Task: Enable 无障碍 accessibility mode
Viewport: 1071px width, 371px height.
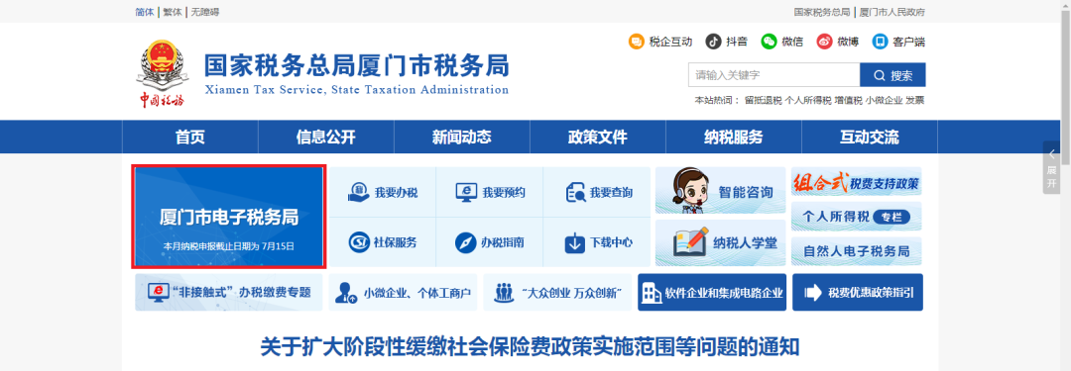Action: tap(205, 12)
